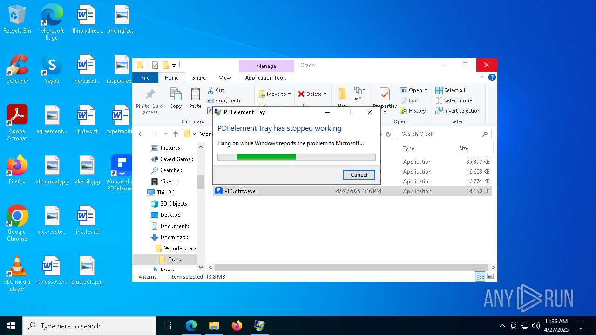Open Task View on taskbar
The width and height of the screenshot is (596, 335).
[x=168, y=326]
